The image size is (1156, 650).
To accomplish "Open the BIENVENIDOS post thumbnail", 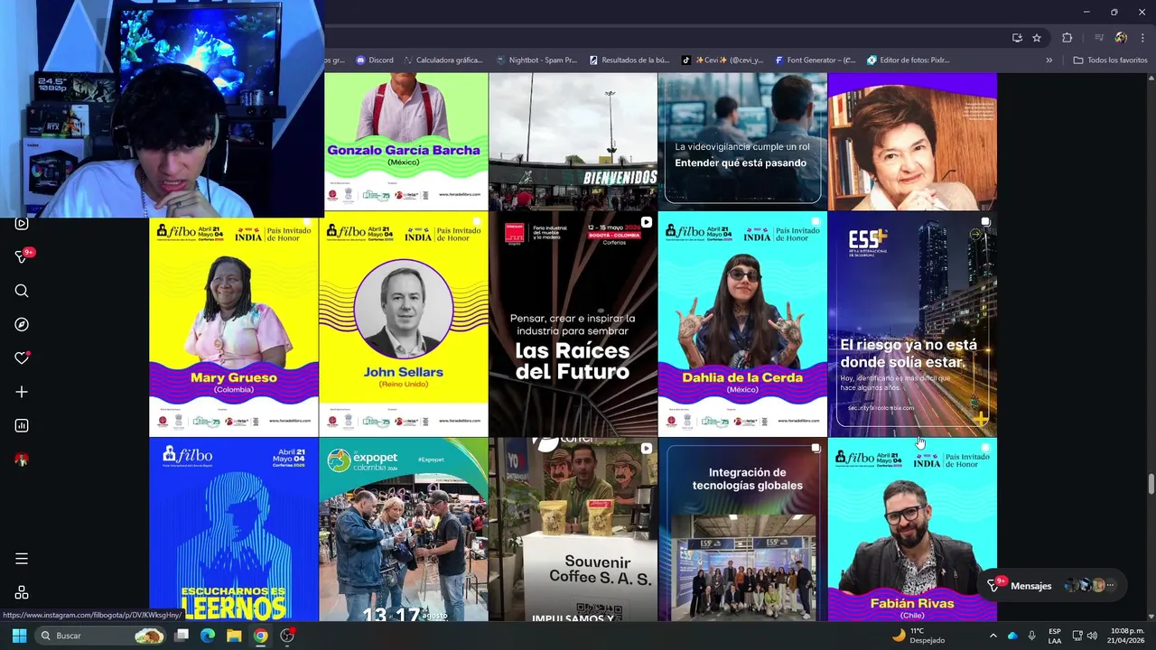I will point(573,142).
